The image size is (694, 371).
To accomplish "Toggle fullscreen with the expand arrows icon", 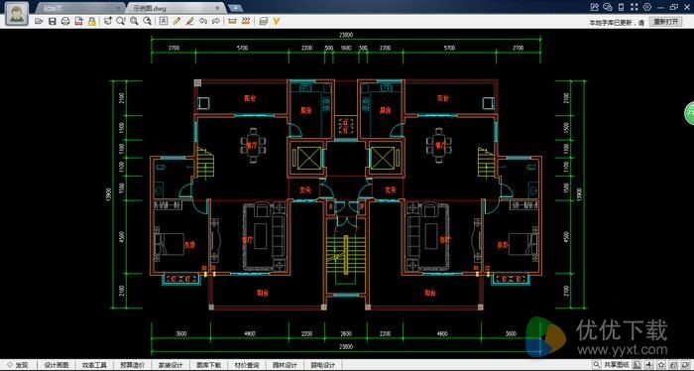I will point(635,7).
